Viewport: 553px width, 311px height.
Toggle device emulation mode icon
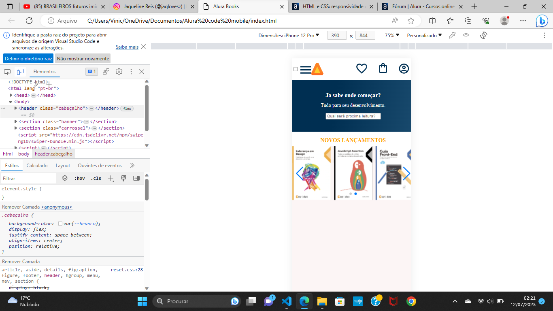20,72
